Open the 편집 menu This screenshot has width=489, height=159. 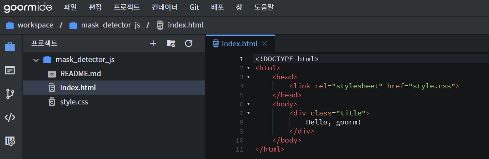point(95,7)
